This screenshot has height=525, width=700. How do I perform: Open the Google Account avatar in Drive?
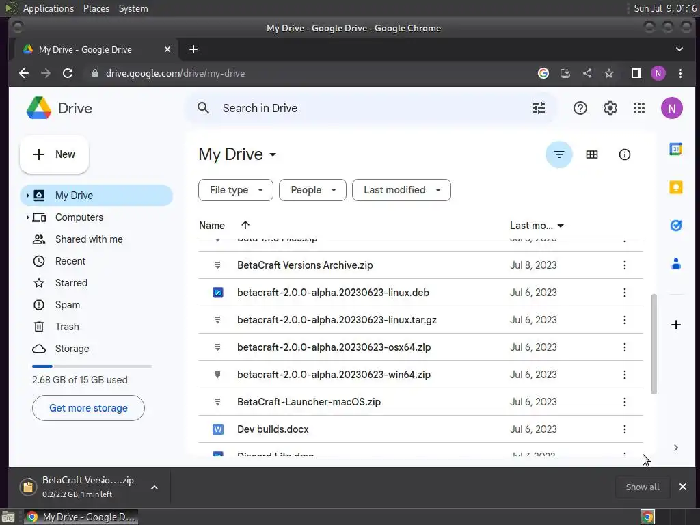click(671, 108)
